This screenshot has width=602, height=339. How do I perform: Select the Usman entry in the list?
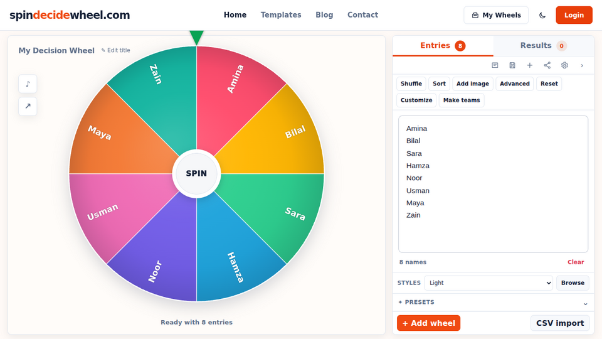418,191
